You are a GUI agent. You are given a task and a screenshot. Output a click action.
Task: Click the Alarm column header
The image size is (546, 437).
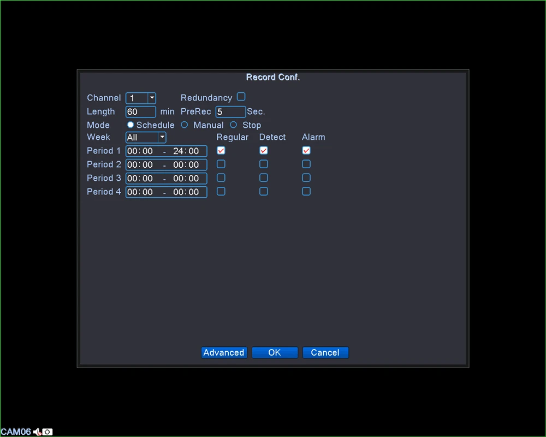(x=313, y=137)
